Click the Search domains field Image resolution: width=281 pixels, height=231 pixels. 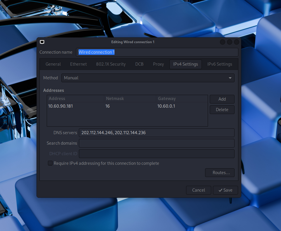coord(157,143)
